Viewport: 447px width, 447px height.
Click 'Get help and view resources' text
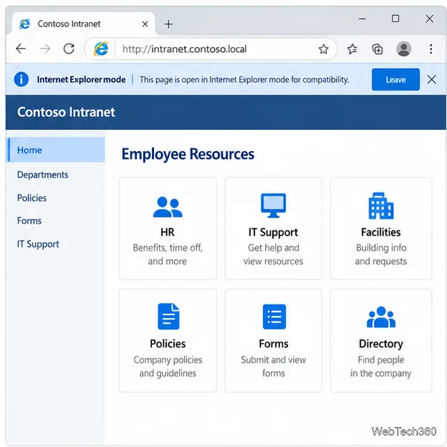coord(273,255)
